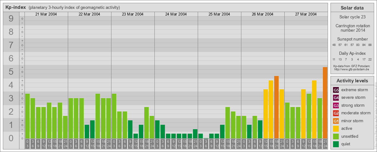Screen dimensions: 377x152
Task: Click Daily Ap-index value 17
Action: click(364, 59)
